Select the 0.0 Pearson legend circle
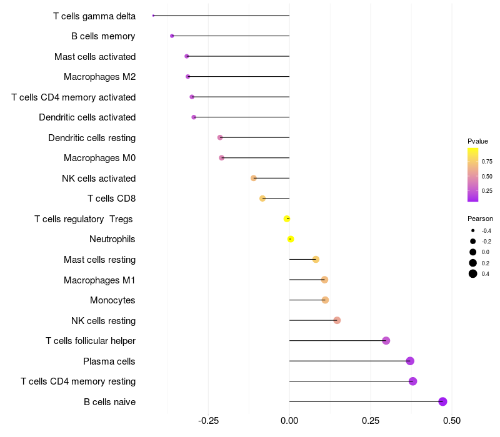The width and height of the screenshot is (500, 437). [x=472, y=252]
